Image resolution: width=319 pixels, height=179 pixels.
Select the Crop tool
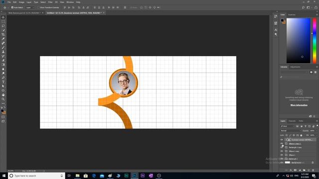(3, 34)
